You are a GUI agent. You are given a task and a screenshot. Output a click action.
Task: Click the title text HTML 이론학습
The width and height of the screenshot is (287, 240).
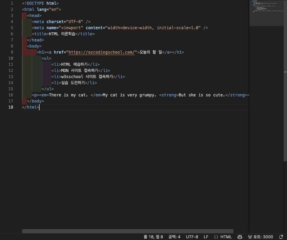point(62,34)
